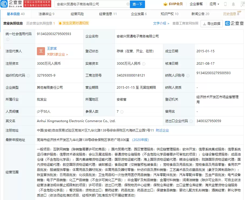Toggle 发生变更时通知我 notification
This screenshot has width=245, height=200.
click(x=73, y=23)
